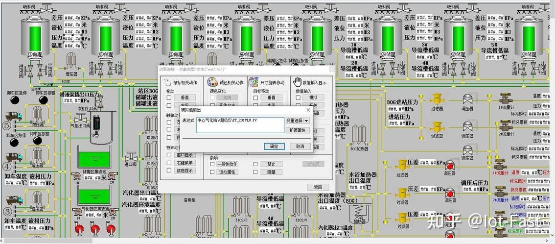Enable the 一般性动作 checkbox

(x=212, y=164)
